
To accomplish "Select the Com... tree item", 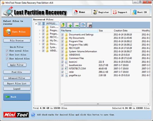I will 54,27.
